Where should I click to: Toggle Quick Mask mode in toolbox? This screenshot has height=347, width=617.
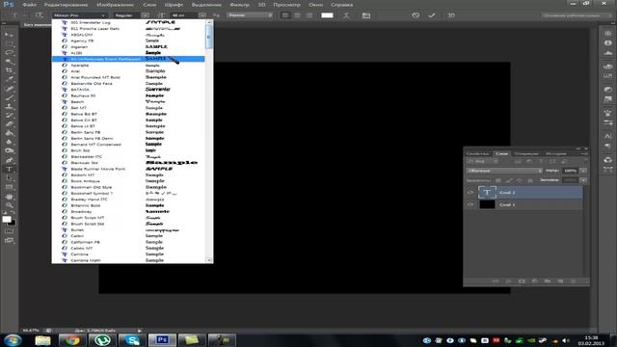(9, 231)
